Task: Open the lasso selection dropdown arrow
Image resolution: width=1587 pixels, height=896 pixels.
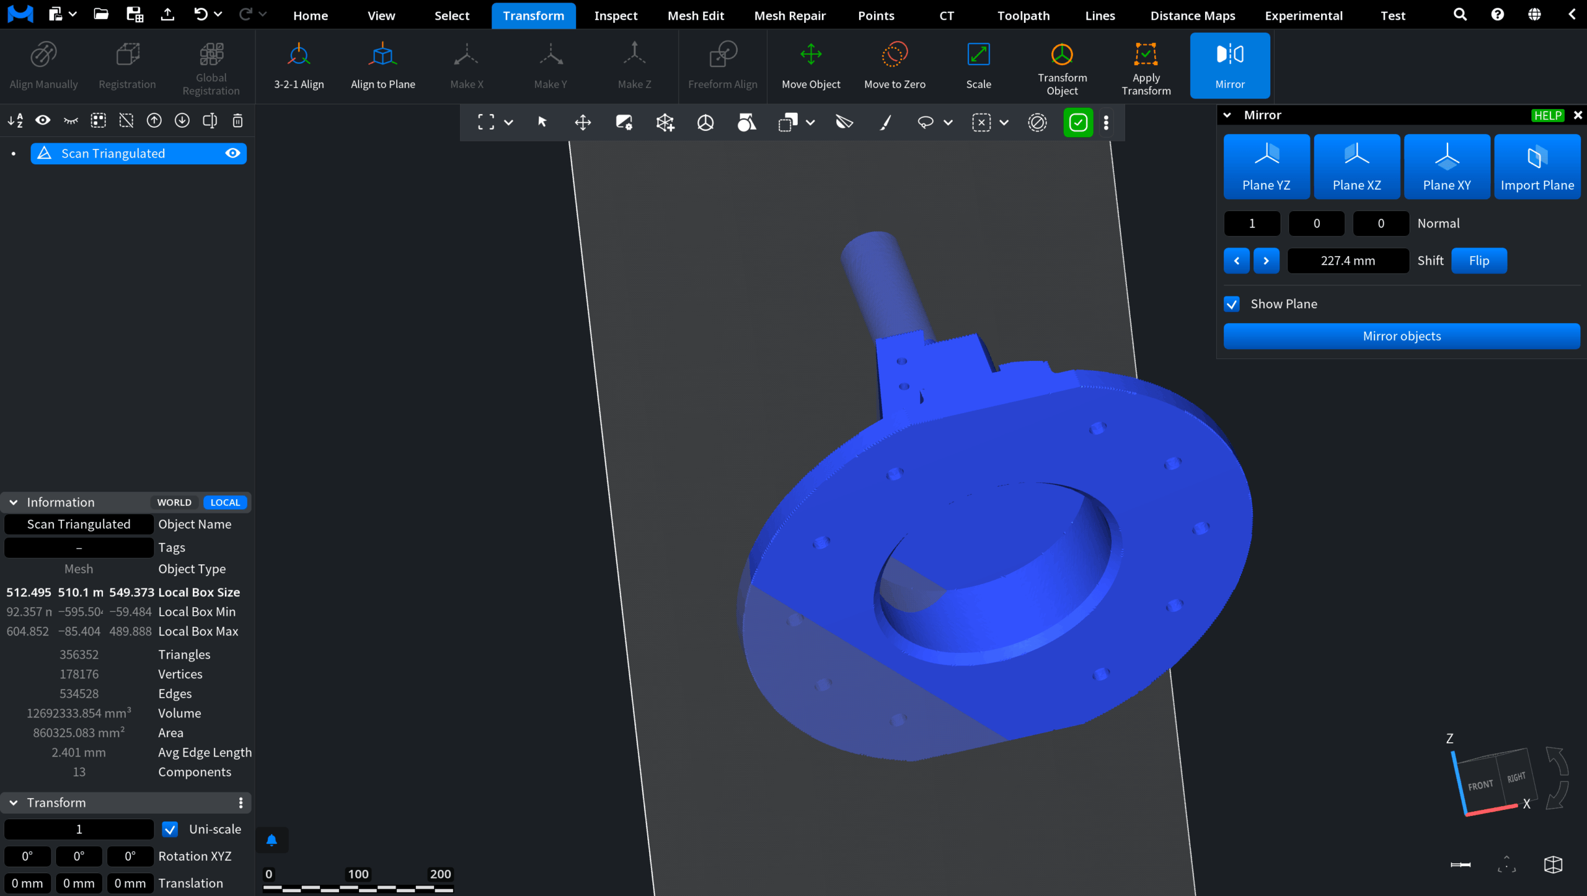Action: 948,123
